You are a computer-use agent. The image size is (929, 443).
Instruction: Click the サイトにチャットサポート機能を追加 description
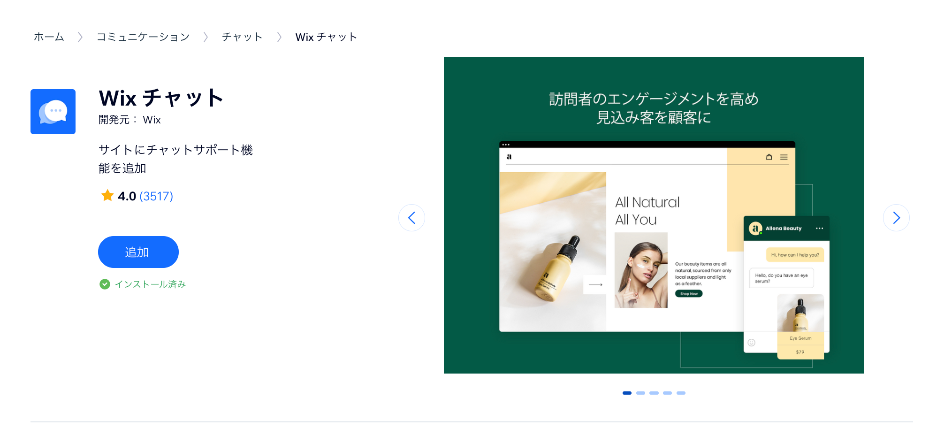pos(175,159)
